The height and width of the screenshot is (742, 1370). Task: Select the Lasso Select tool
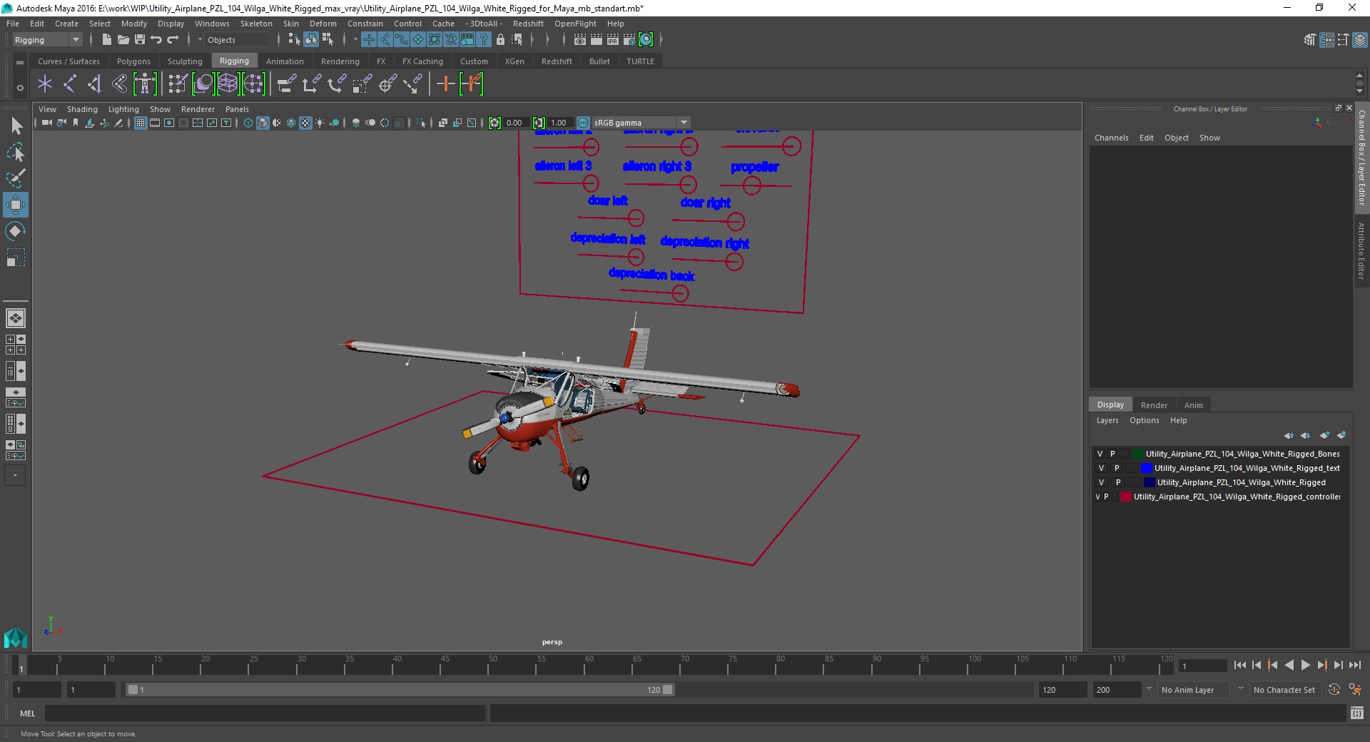click(16, 153)
